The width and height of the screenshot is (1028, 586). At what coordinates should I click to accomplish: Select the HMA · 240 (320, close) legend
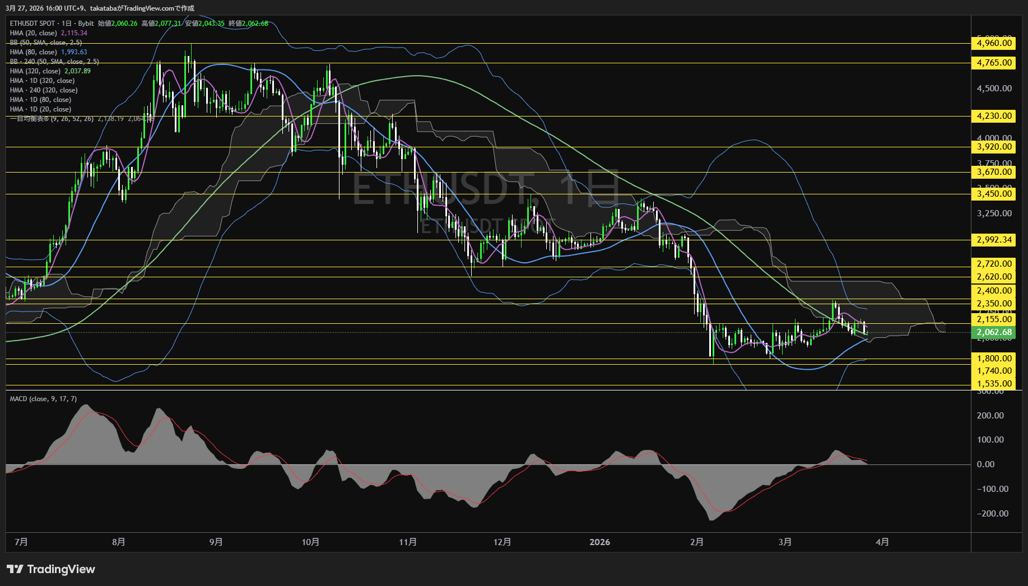click(44, 90)
